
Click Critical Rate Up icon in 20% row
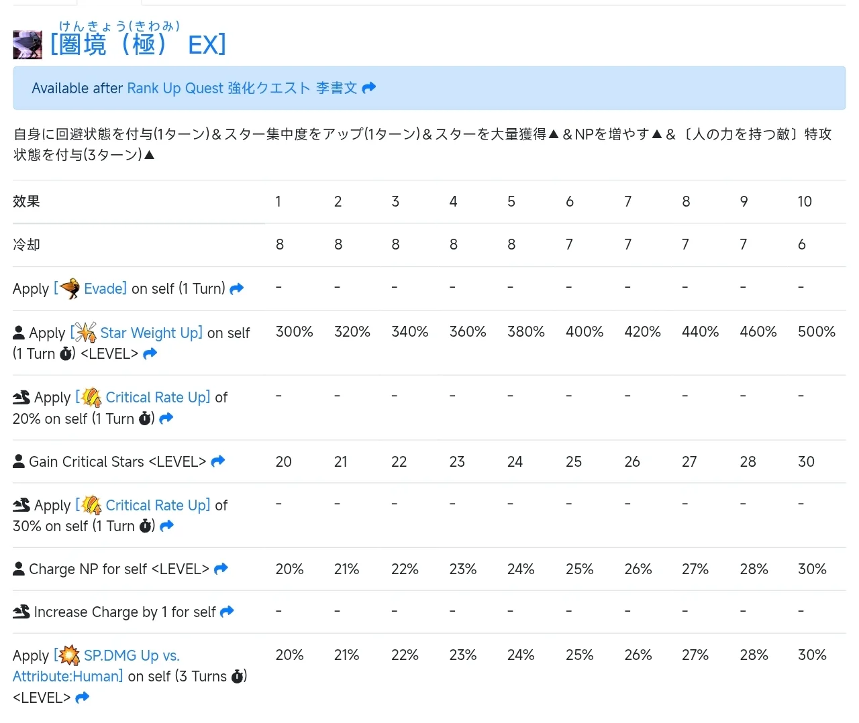pyautogui.click(x=91, y=398)
